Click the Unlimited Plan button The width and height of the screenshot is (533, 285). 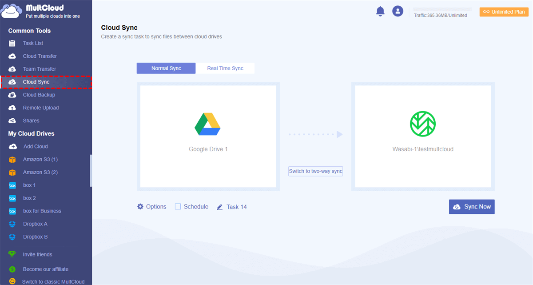pos(504,12)
